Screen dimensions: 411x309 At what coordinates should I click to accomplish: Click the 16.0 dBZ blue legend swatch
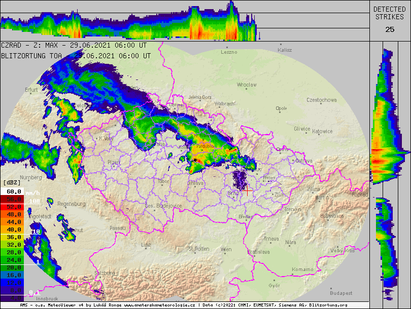tap(12, 275)
